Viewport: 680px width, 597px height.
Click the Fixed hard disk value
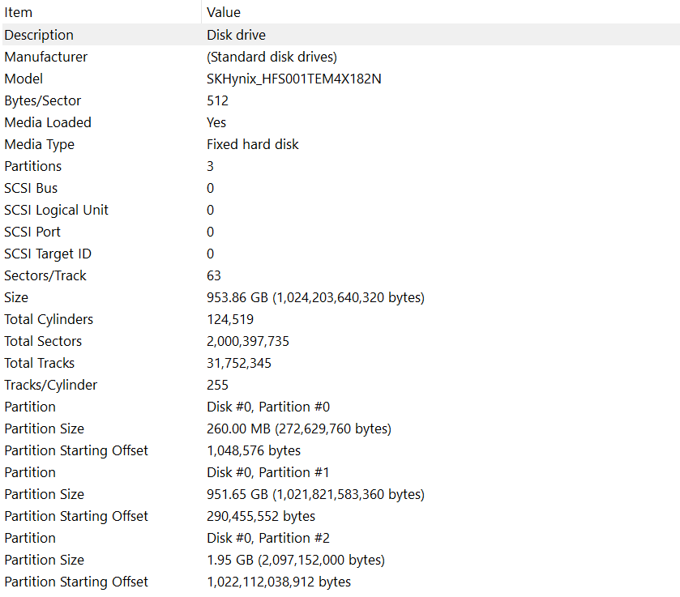coord(253,144)
